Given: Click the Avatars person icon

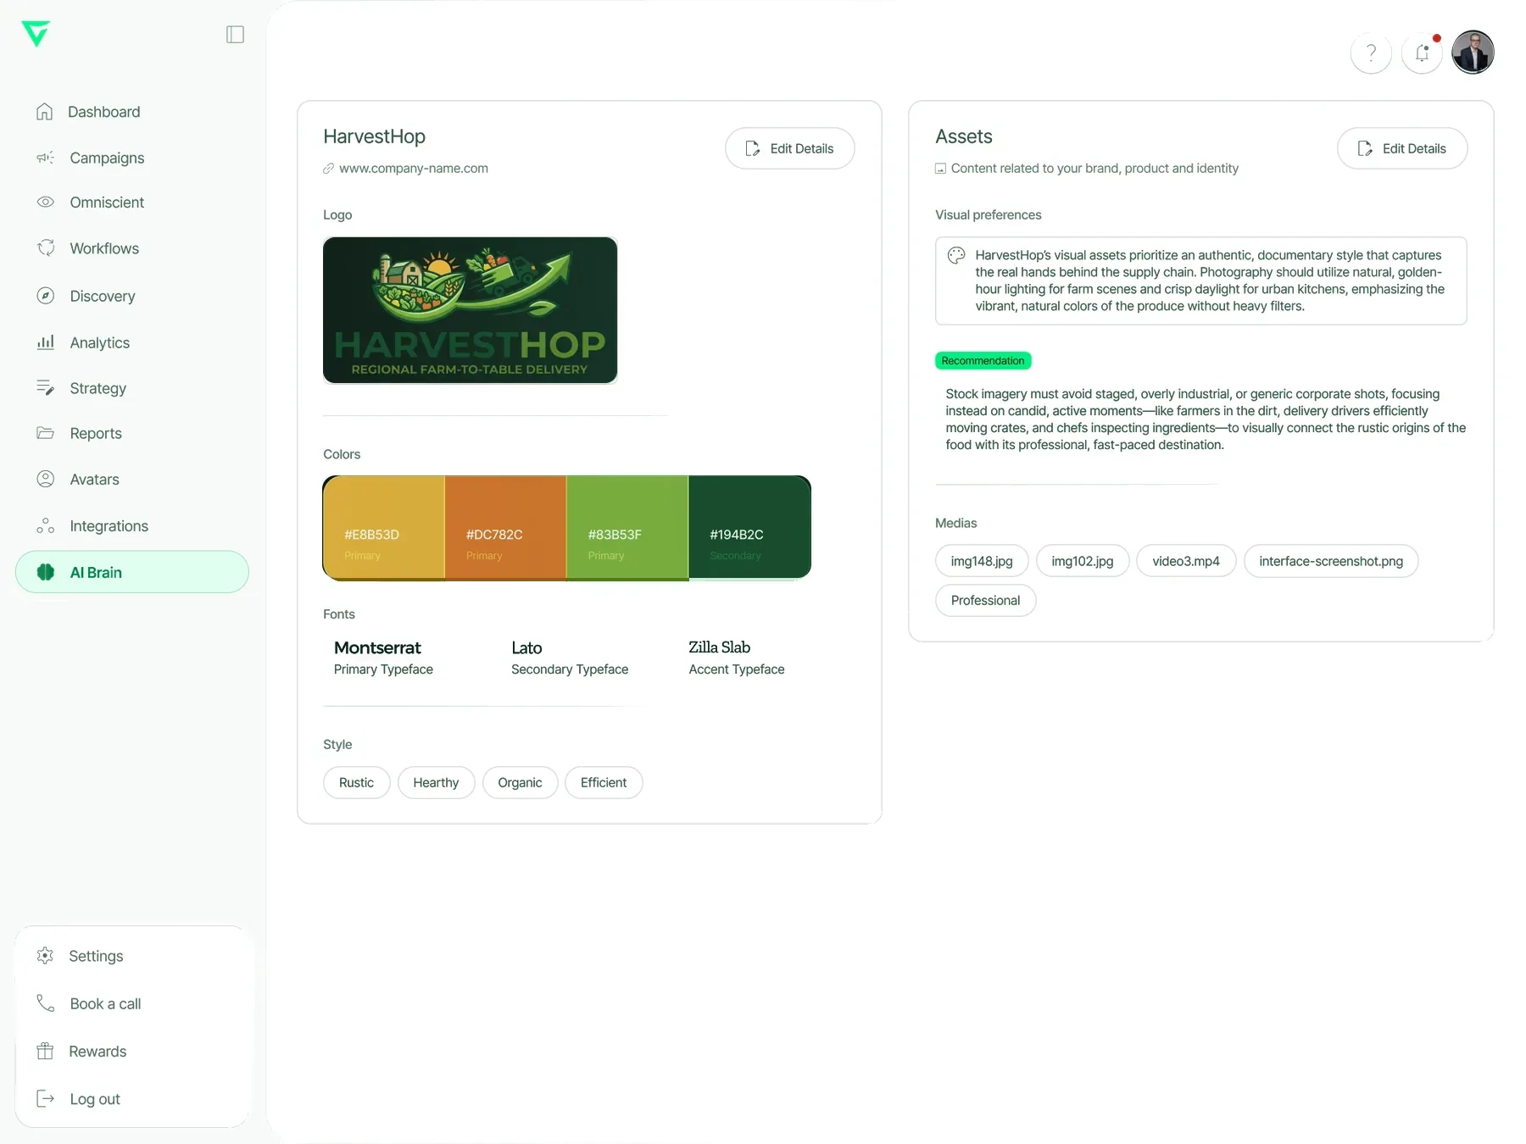Looking at the screenshot, I should 46,479.
